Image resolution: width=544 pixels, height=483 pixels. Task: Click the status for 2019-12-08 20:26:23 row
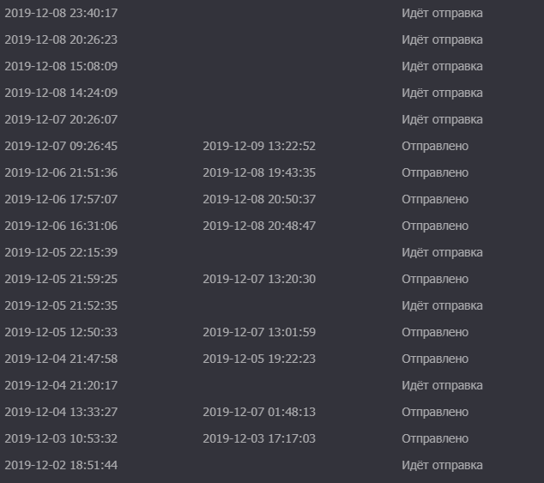pos(442,39)
